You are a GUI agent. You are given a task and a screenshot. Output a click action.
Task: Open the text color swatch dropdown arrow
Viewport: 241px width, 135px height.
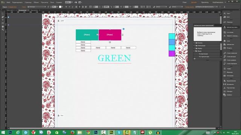tap(62, 7)
